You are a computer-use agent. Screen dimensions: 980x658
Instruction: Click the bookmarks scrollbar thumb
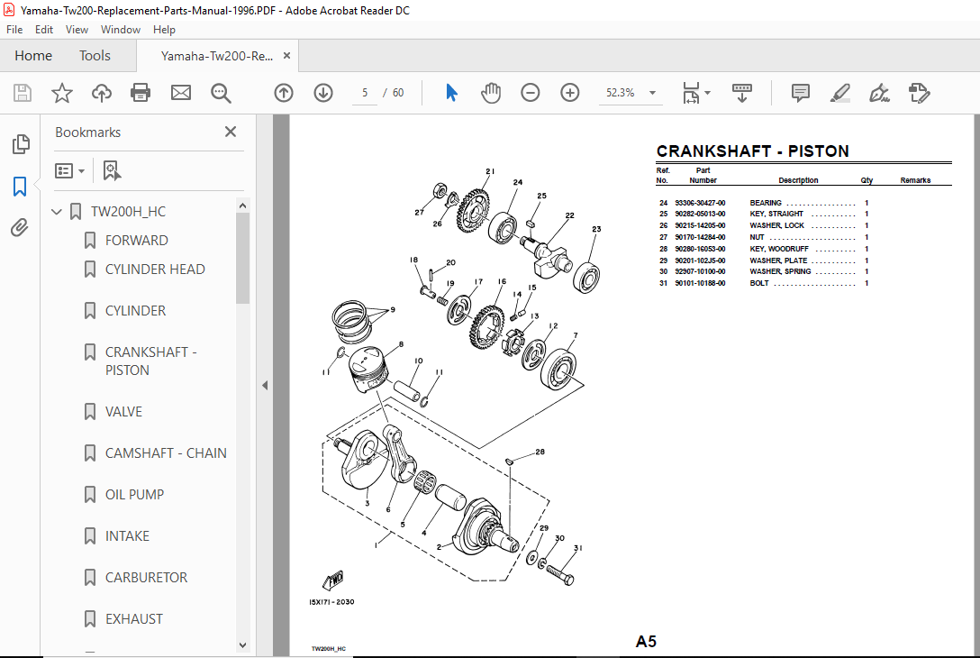tap(242, 259)
